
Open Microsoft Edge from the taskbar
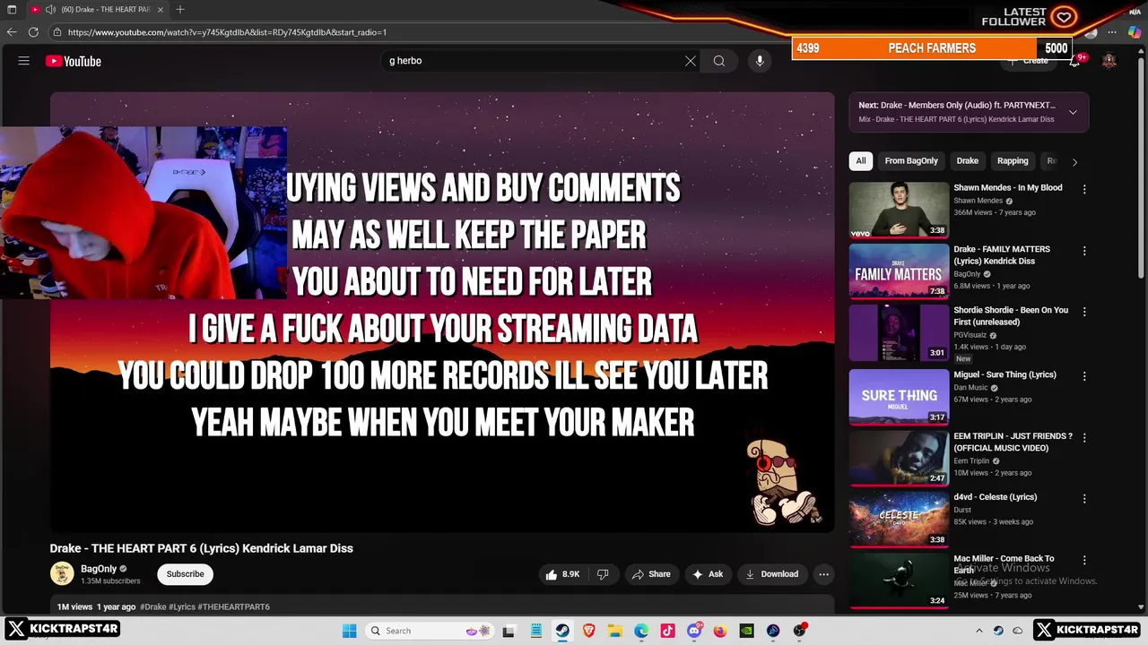(x=641, y=631)
